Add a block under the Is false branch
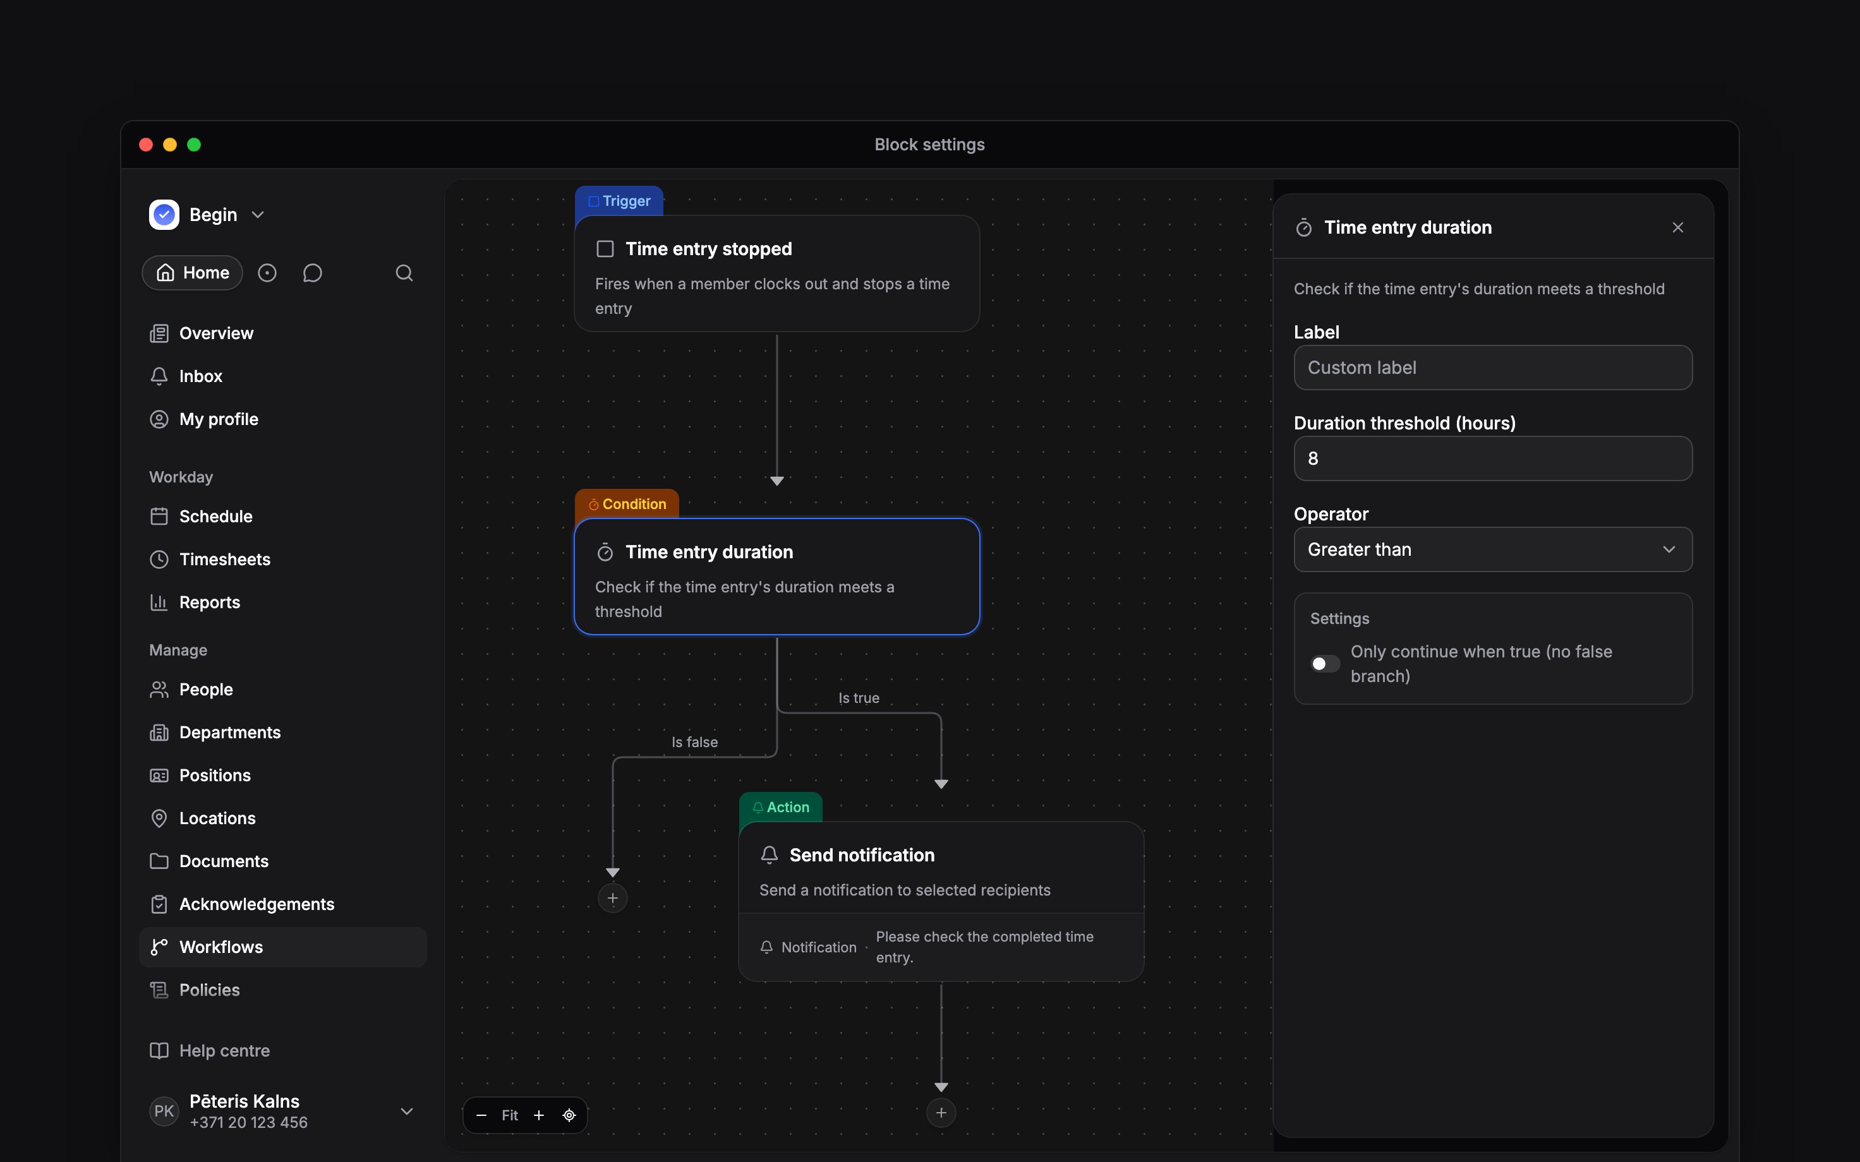Viewport: 1860px width, 1162px height. point(613,897)
